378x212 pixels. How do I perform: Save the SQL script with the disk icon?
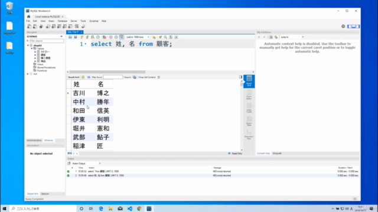(x=76, y=37)
